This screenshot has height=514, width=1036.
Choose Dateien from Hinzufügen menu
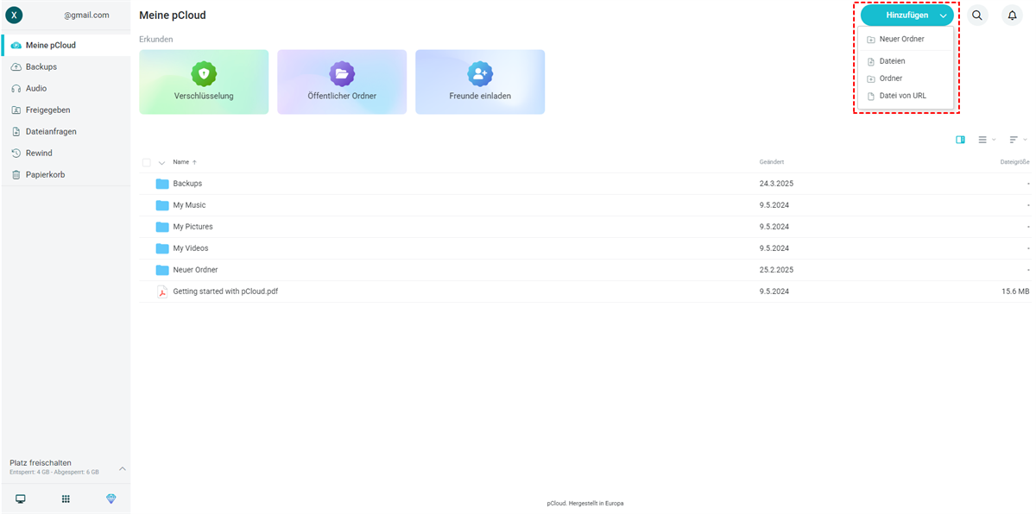(906, 61)
